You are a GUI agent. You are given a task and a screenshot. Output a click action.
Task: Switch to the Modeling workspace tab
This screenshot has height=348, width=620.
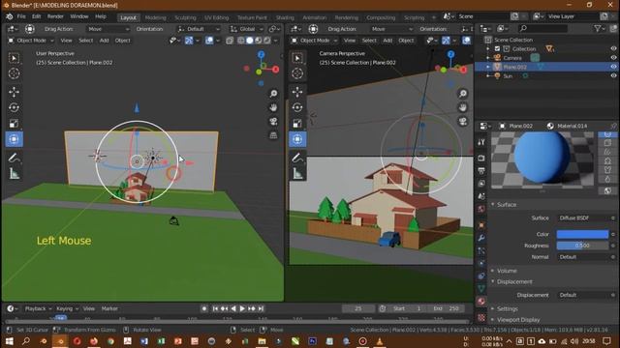(x=155, y=17)
